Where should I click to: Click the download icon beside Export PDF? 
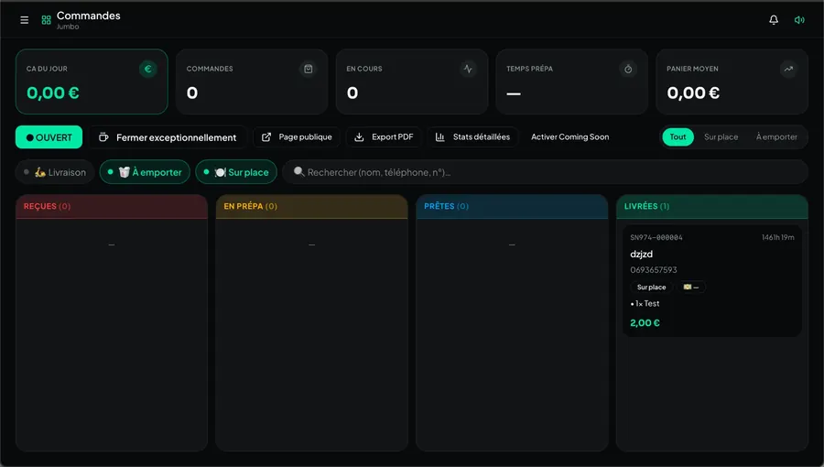(359, 137)
